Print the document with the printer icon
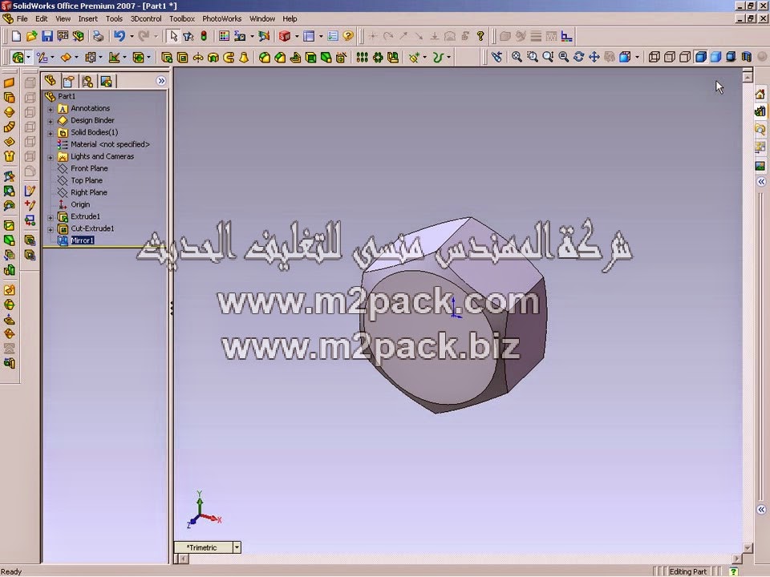The image size is (770, 577). pos(98,36)
